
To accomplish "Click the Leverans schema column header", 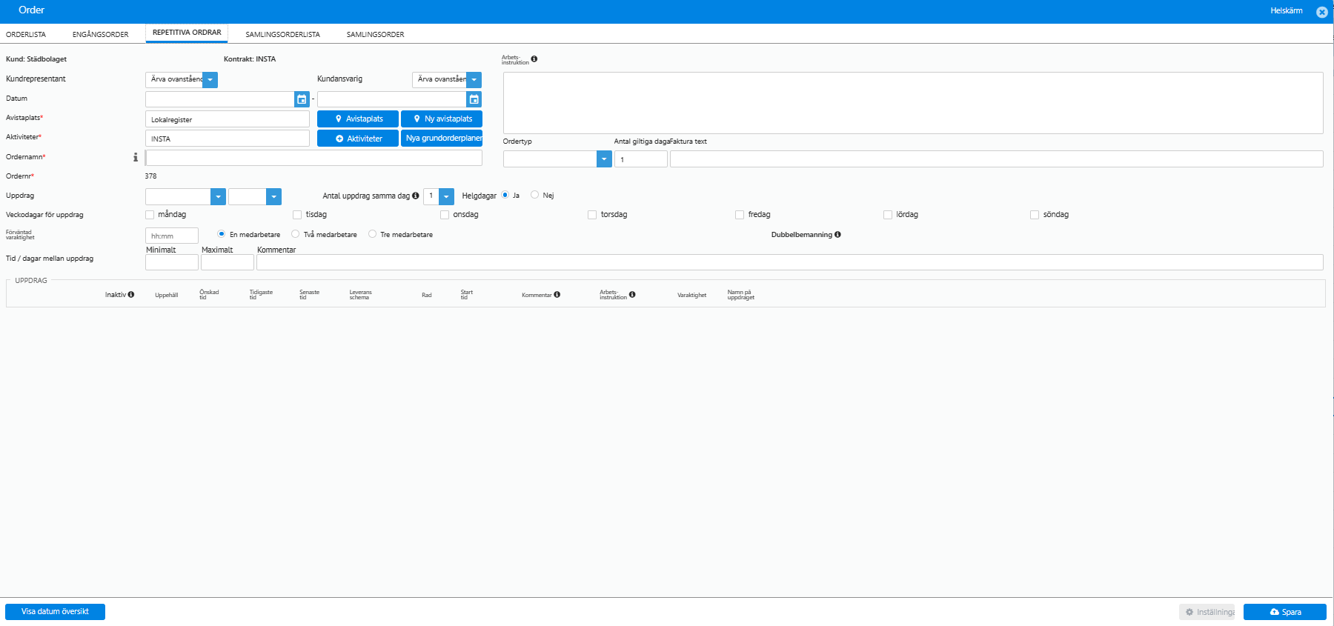I will coord(361,295).
